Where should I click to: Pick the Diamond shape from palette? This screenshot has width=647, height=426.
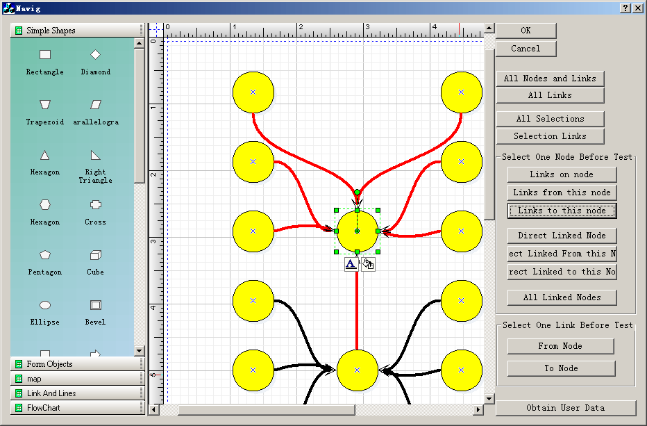(95, 55)
